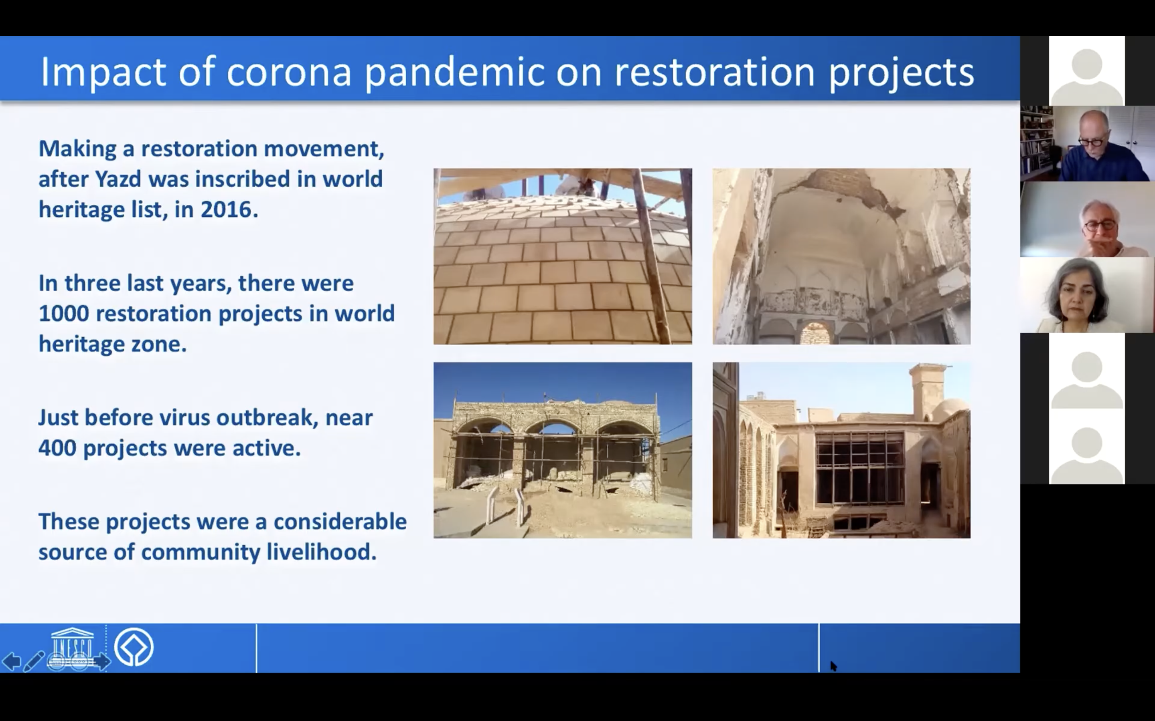Select the bald man in blue shirt video
Image resolution: width=1155 pixels, height=721 pixels.
1087,143
